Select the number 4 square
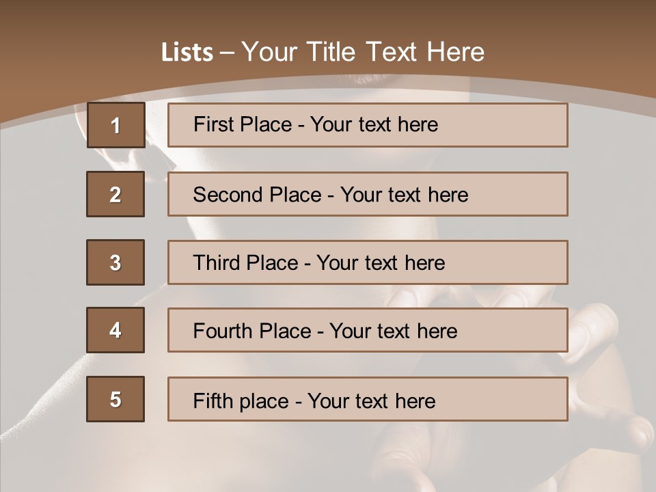The height and width of the screenshot is (492, 656). click(x=115, y=331)
